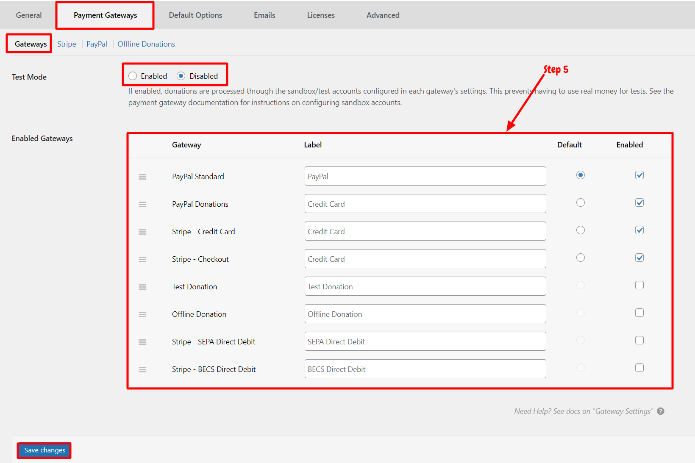Click the handle beside Stripe - BECS Direct Debit
The image size is (695, 463).
tap(142, 369)
